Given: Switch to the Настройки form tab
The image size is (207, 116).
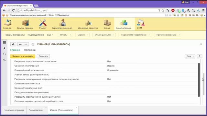Looking at the screenshot, I should click(30, 50).
